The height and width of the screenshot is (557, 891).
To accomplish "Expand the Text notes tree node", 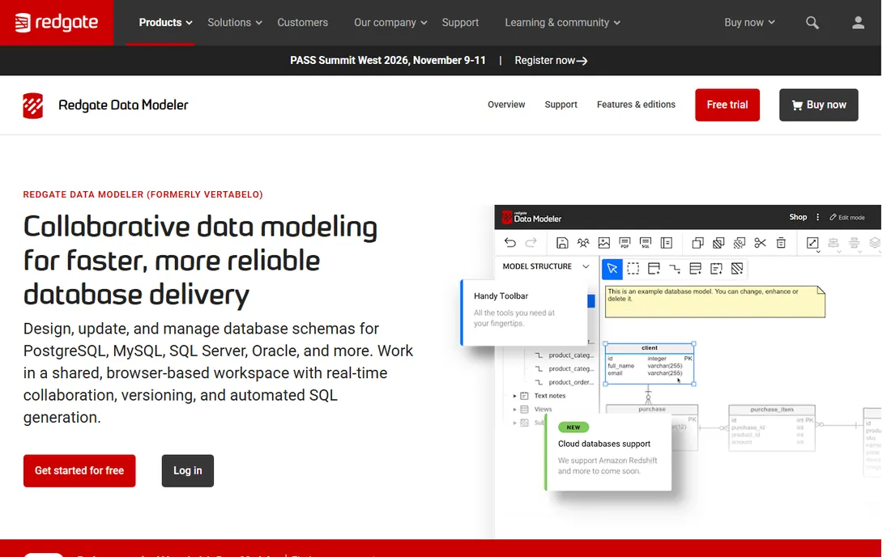I will coord(515,396).
